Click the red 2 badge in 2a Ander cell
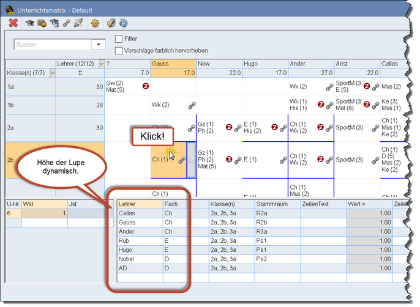This screenshot has height=307, width=420. (321, 127)
